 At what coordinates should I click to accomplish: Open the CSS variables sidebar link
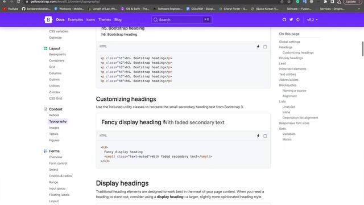click(x=59, y=31)
